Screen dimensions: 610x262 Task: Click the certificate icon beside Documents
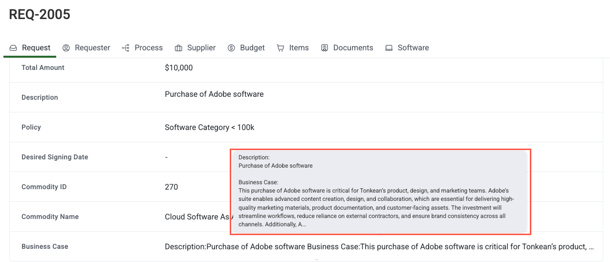(325, 48)
